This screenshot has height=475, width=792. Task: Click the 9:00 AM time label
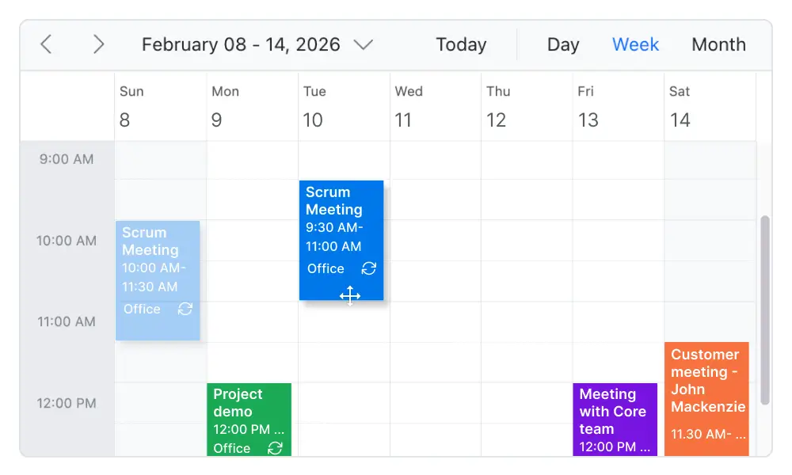pos(65,159)
